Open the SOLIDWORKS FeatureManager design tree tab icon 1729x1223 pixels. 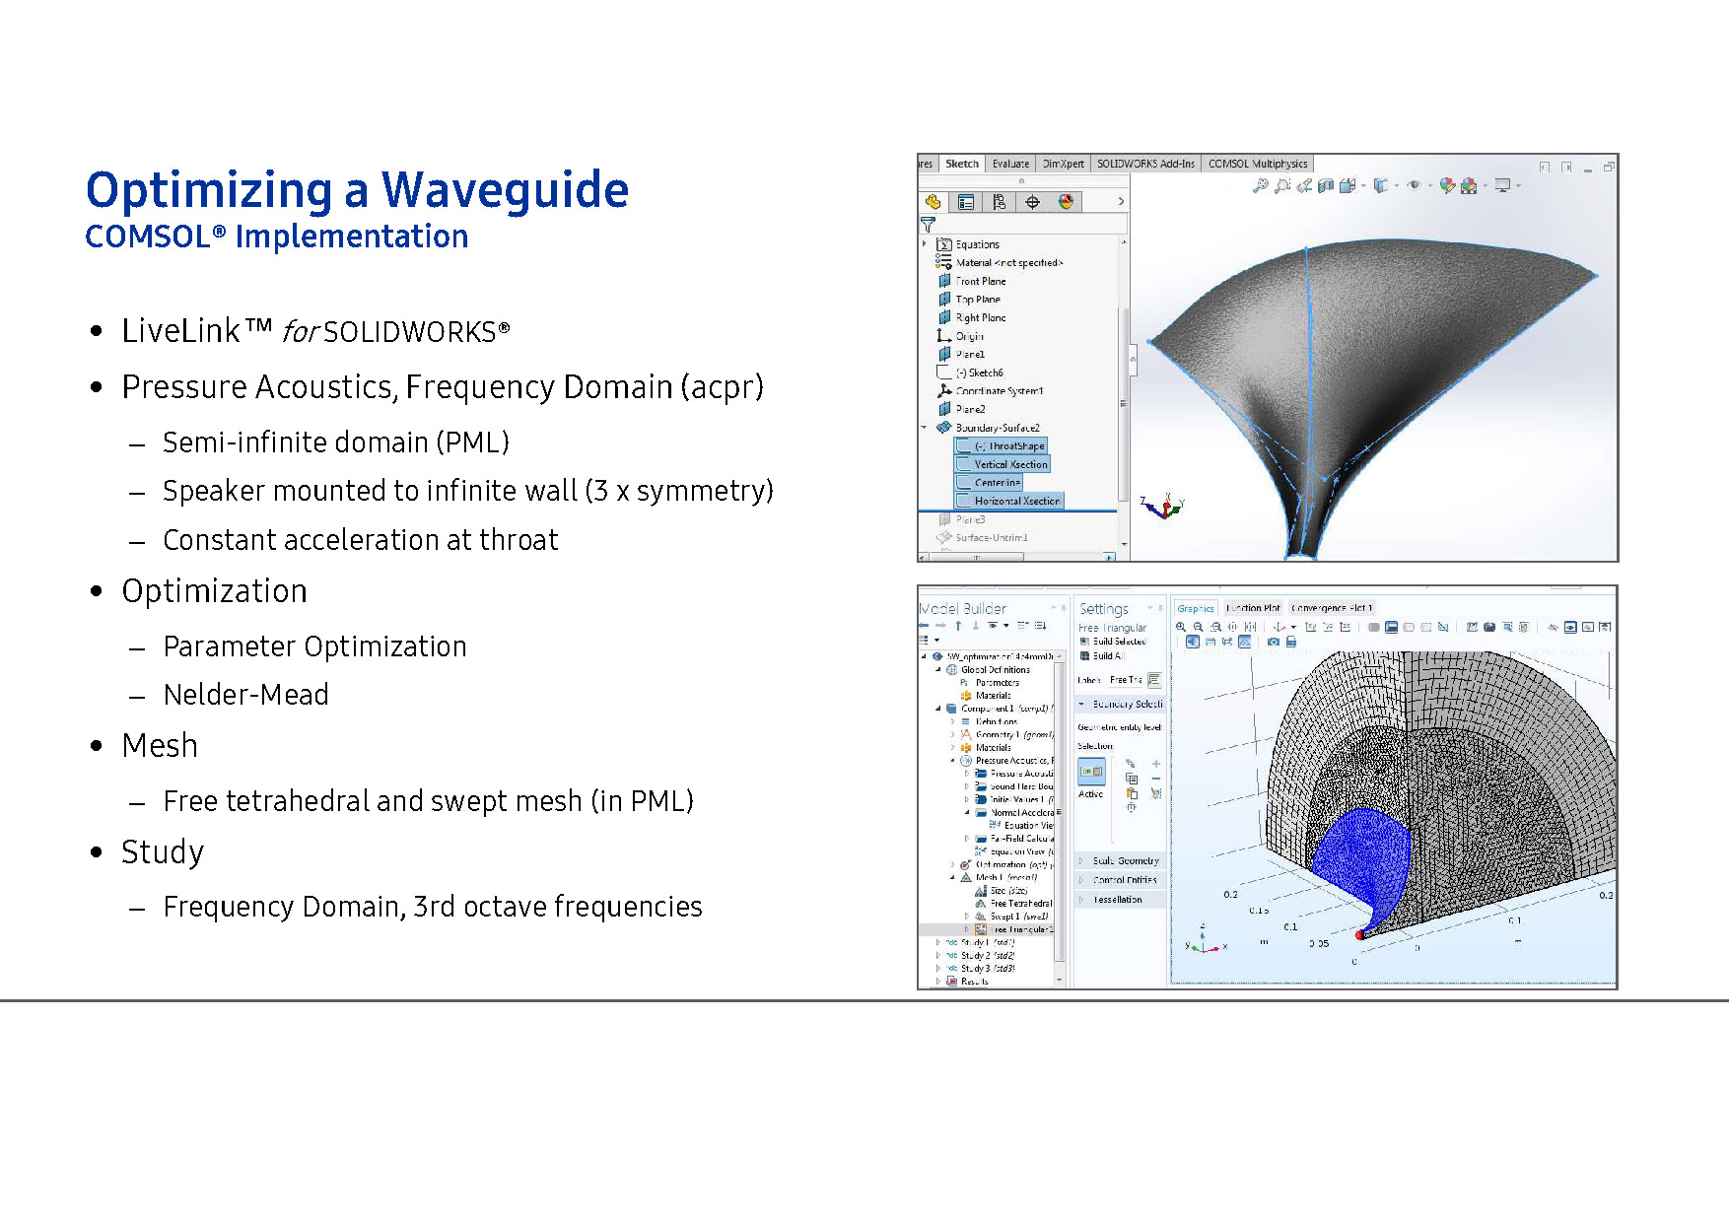(x=933, y=202)
